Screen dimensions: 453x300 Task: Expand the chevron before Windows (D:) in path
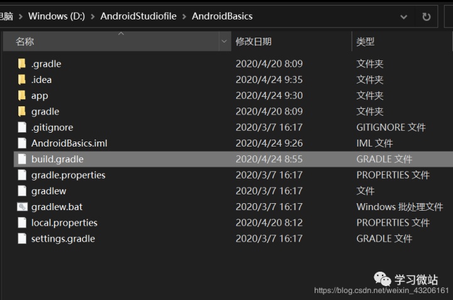[21, 17]
